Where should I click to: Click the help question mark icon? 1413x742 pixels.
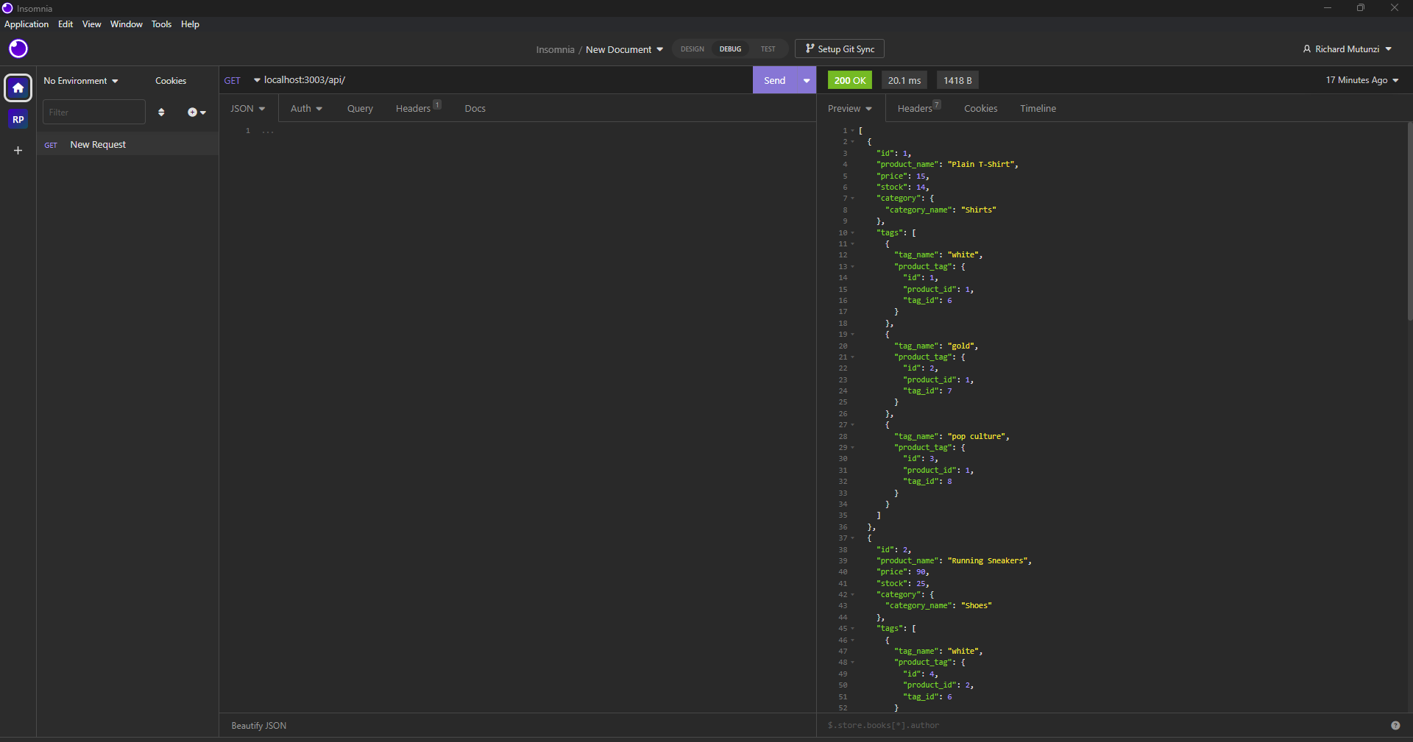tap(1395, 726)
